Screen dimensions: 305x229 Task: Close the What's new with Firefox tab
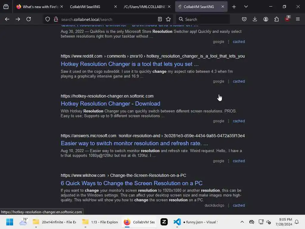(x=62, y=7)
